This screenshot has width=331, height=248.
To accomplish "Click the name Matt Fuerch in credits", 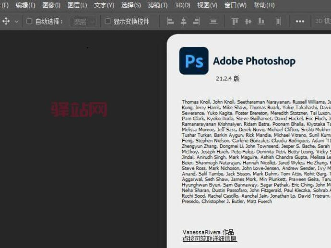I will click(259, 202).
